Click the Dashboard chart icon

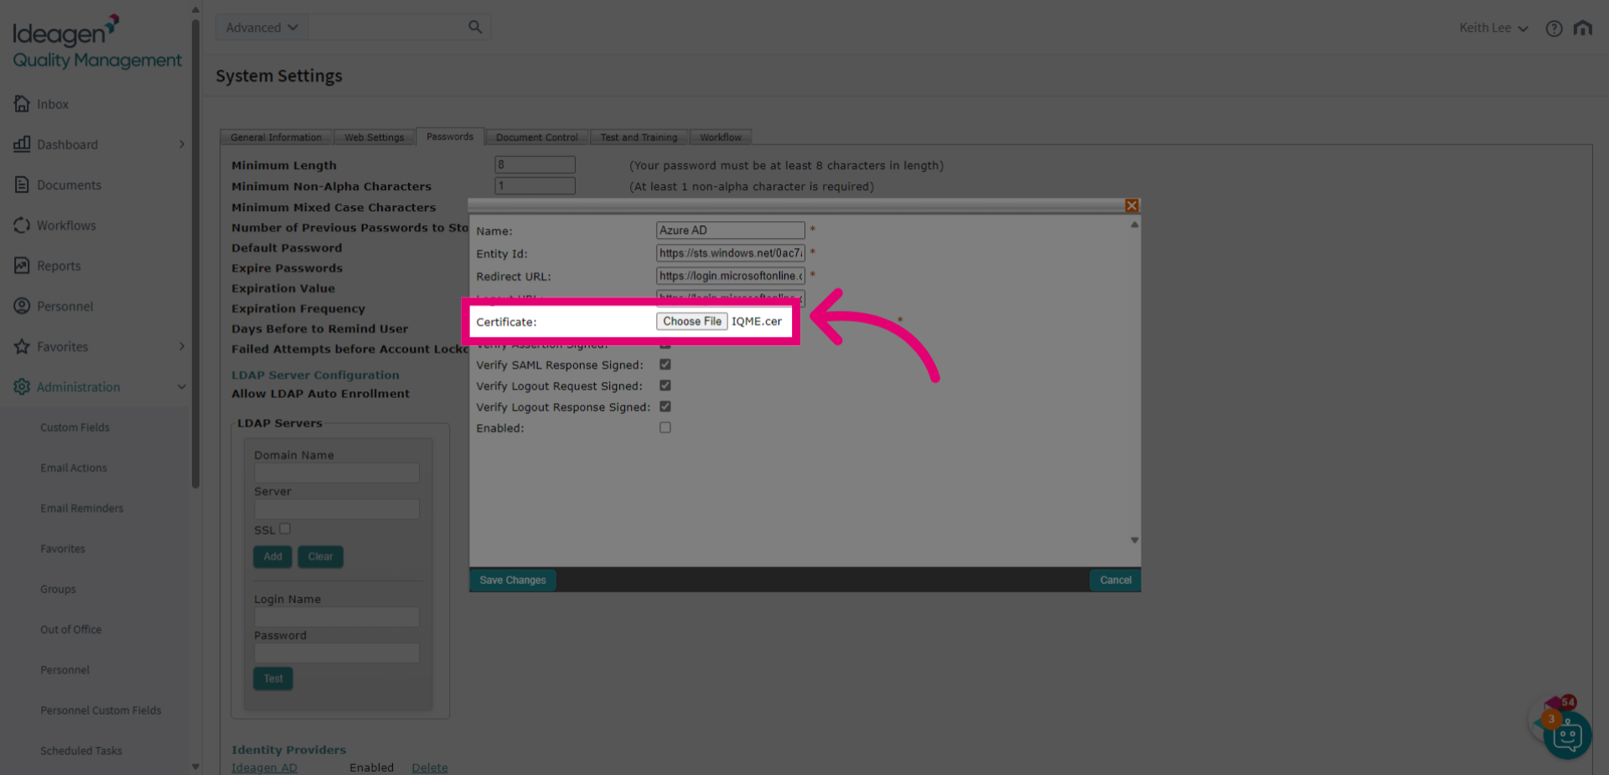[x=22, y=144]
